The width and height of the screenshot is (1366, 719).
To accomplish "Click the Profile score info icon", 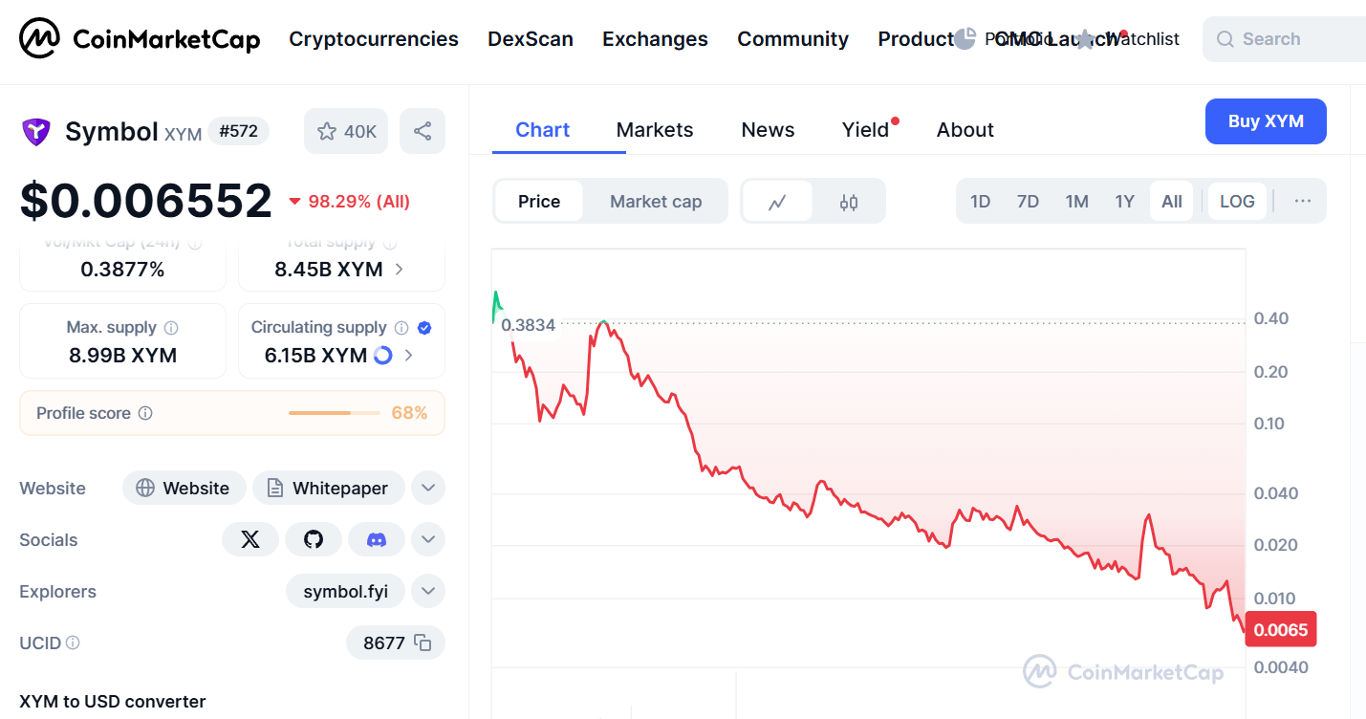I will pos(145,413).
